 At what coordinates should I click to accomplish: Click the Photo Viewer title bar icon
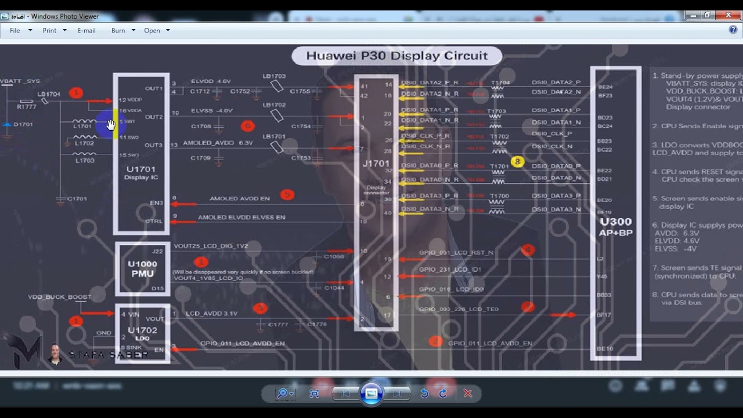[x=5, y=16]
